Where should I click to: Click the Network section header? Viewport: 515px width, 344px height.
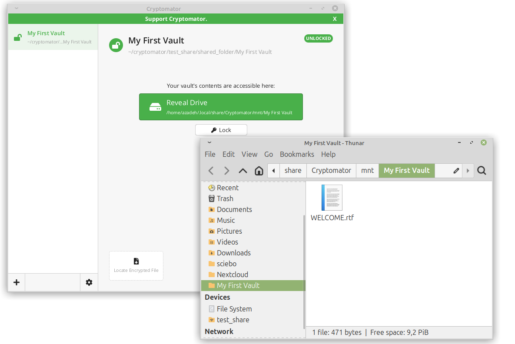(219, 331)
